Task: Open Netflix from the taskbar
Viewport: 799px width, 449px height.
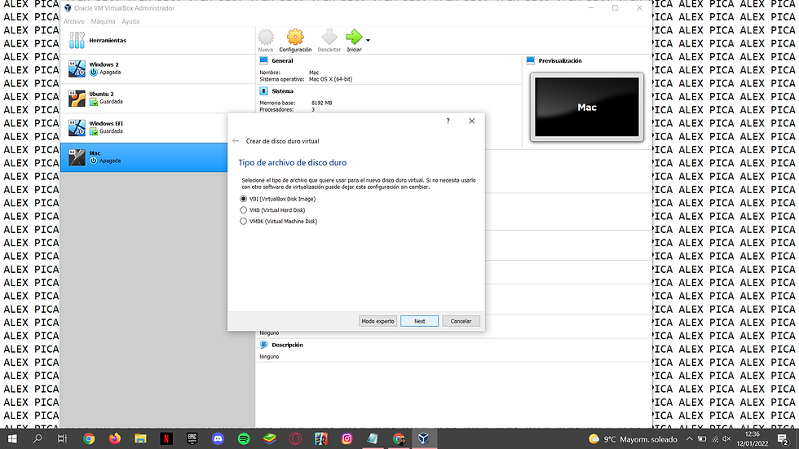Action: click(x=166, y=439)
